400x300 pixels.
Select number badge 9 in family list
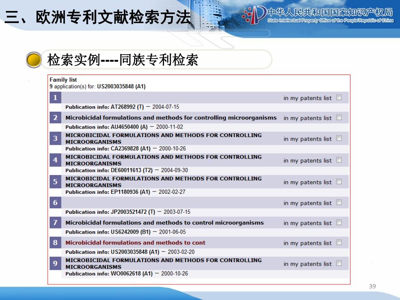[55, 263]
